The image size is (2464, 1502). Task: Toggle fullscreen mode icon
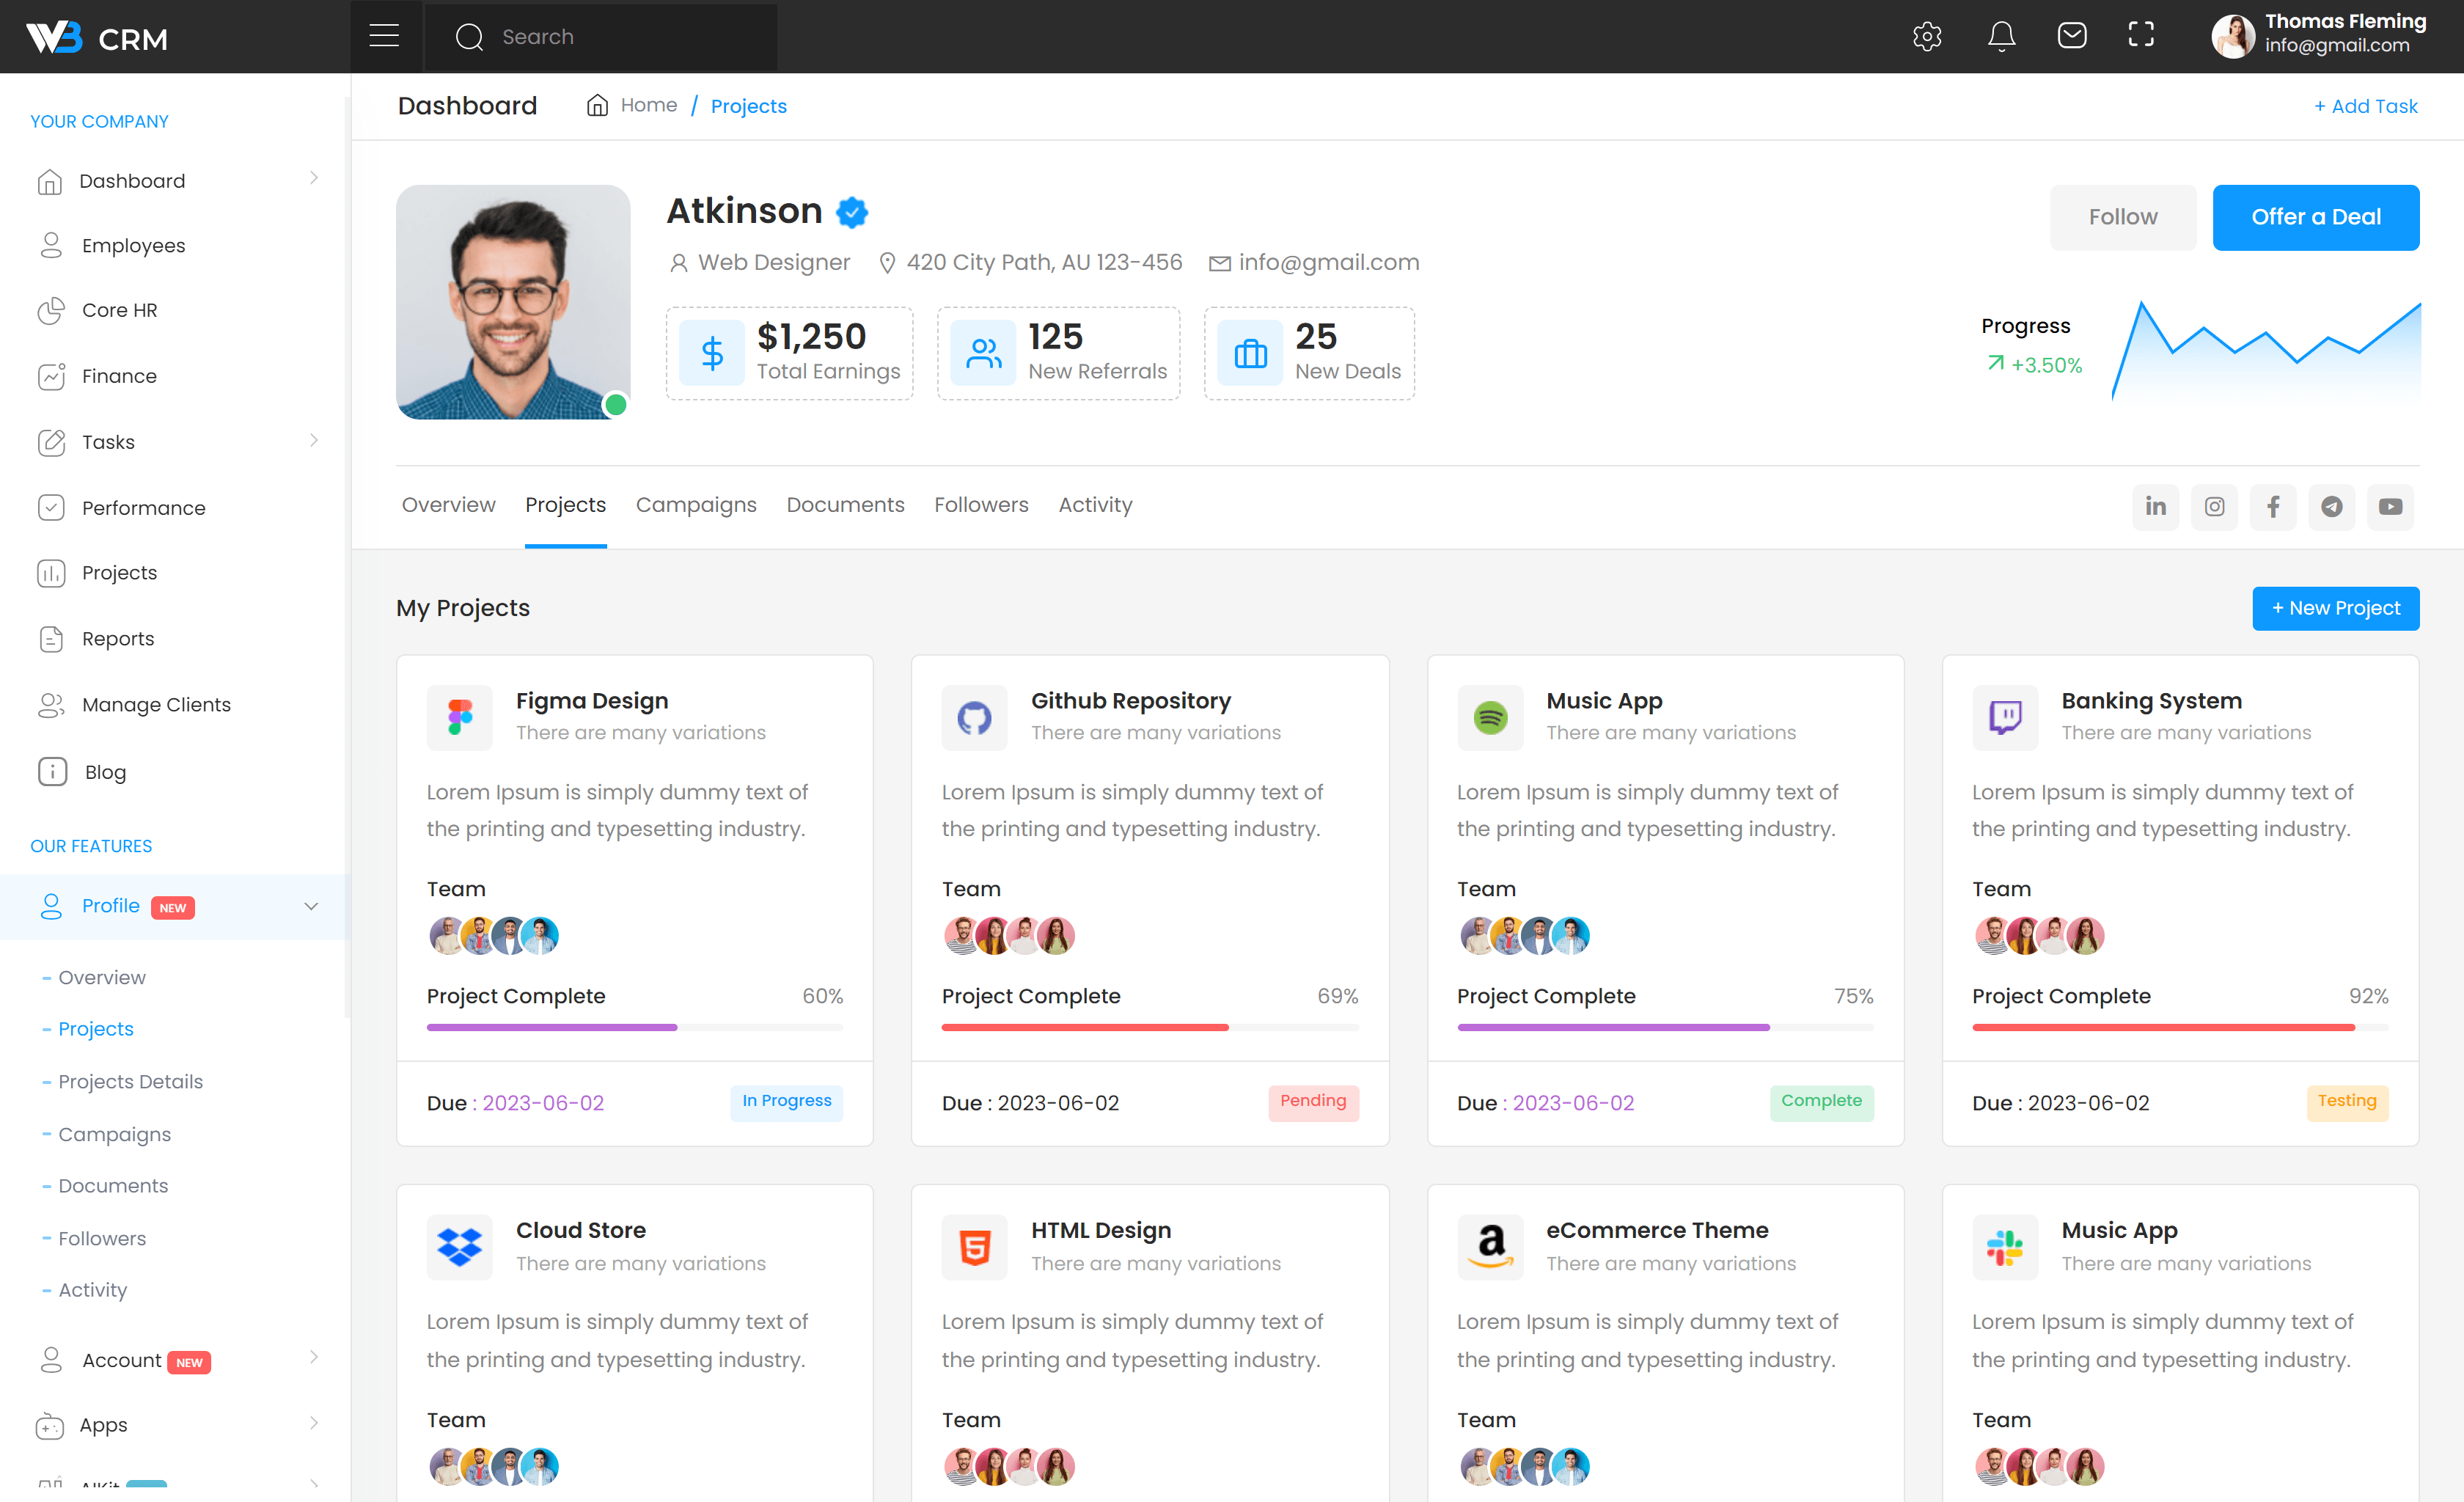pyautogui.click(x=2141, y=35)
